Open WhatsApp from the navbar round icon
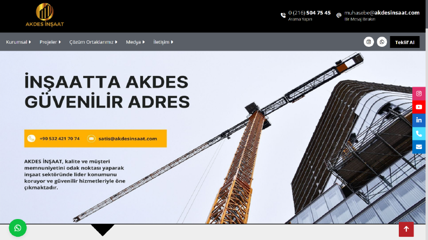Image resolution: width=428 pixels, height=240 pixels. pyautogui.click(x=382, y=42)
